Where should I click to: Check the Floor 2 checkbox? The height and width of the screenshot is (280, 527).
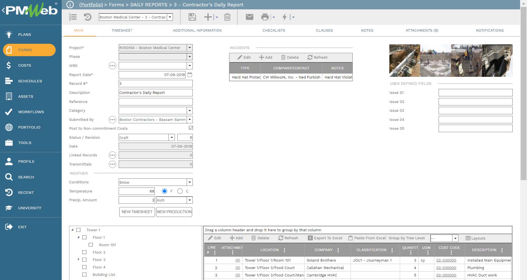(85, 252)
